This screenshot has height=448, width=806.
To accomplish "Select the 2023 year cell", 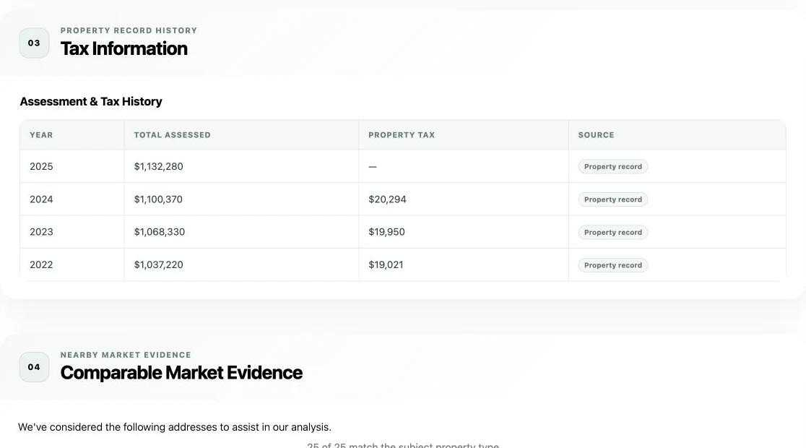I will [41, 232].
